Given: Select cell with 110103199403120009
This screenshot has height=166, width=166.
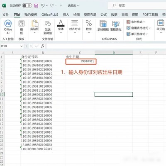Looking at the screenshot, I should pyautogui.click(x=43, y=107).
